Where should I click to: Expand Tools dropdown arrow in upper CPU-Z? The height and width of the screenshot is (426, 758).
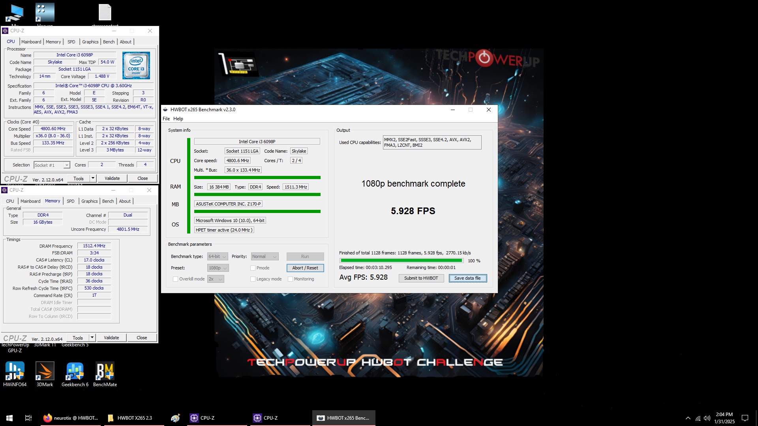[93, 178]
